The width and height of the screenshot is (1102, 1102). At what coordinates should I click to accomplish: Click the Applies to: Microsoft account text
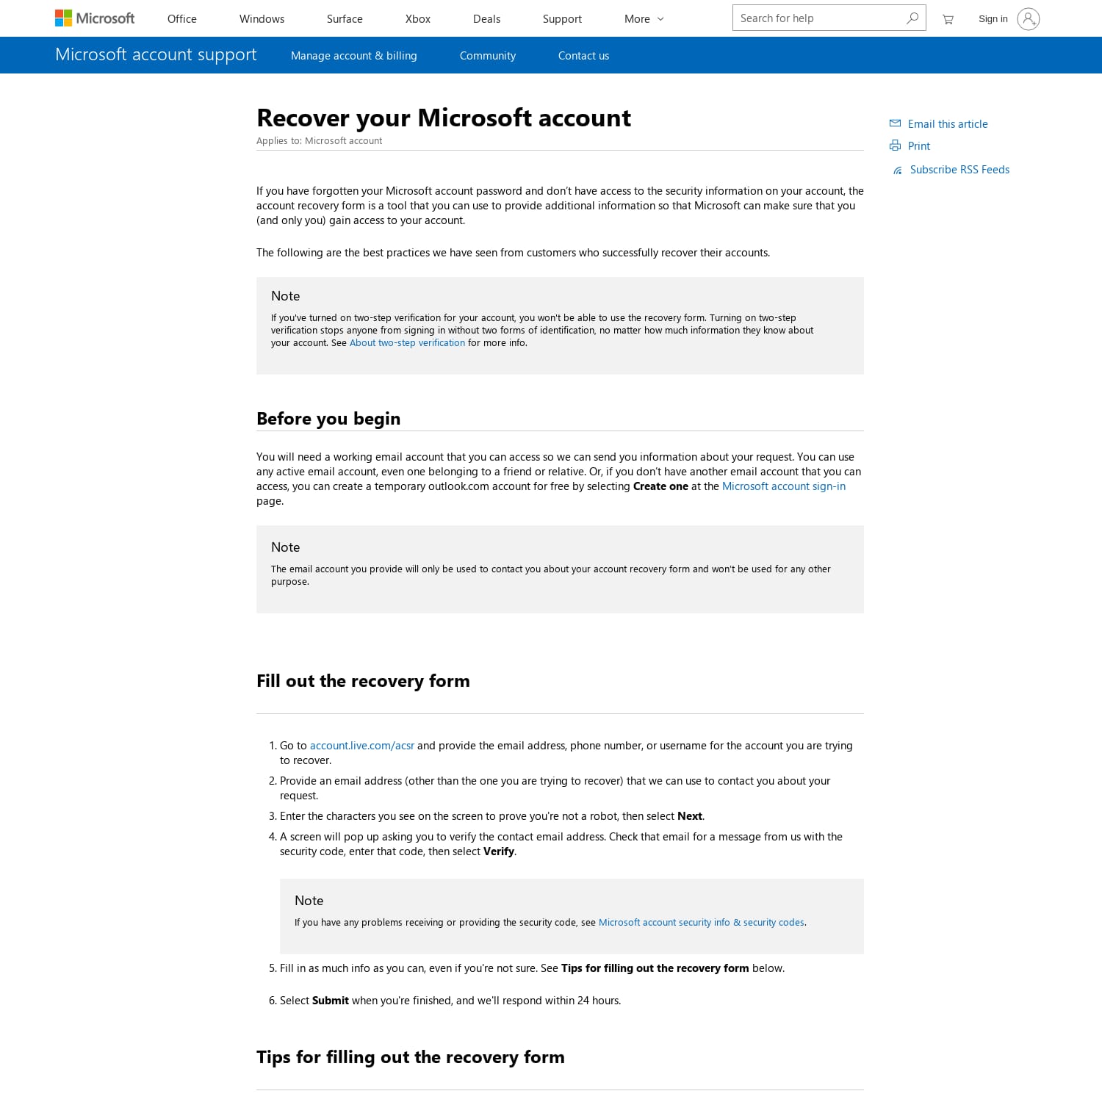click(319, 141)
